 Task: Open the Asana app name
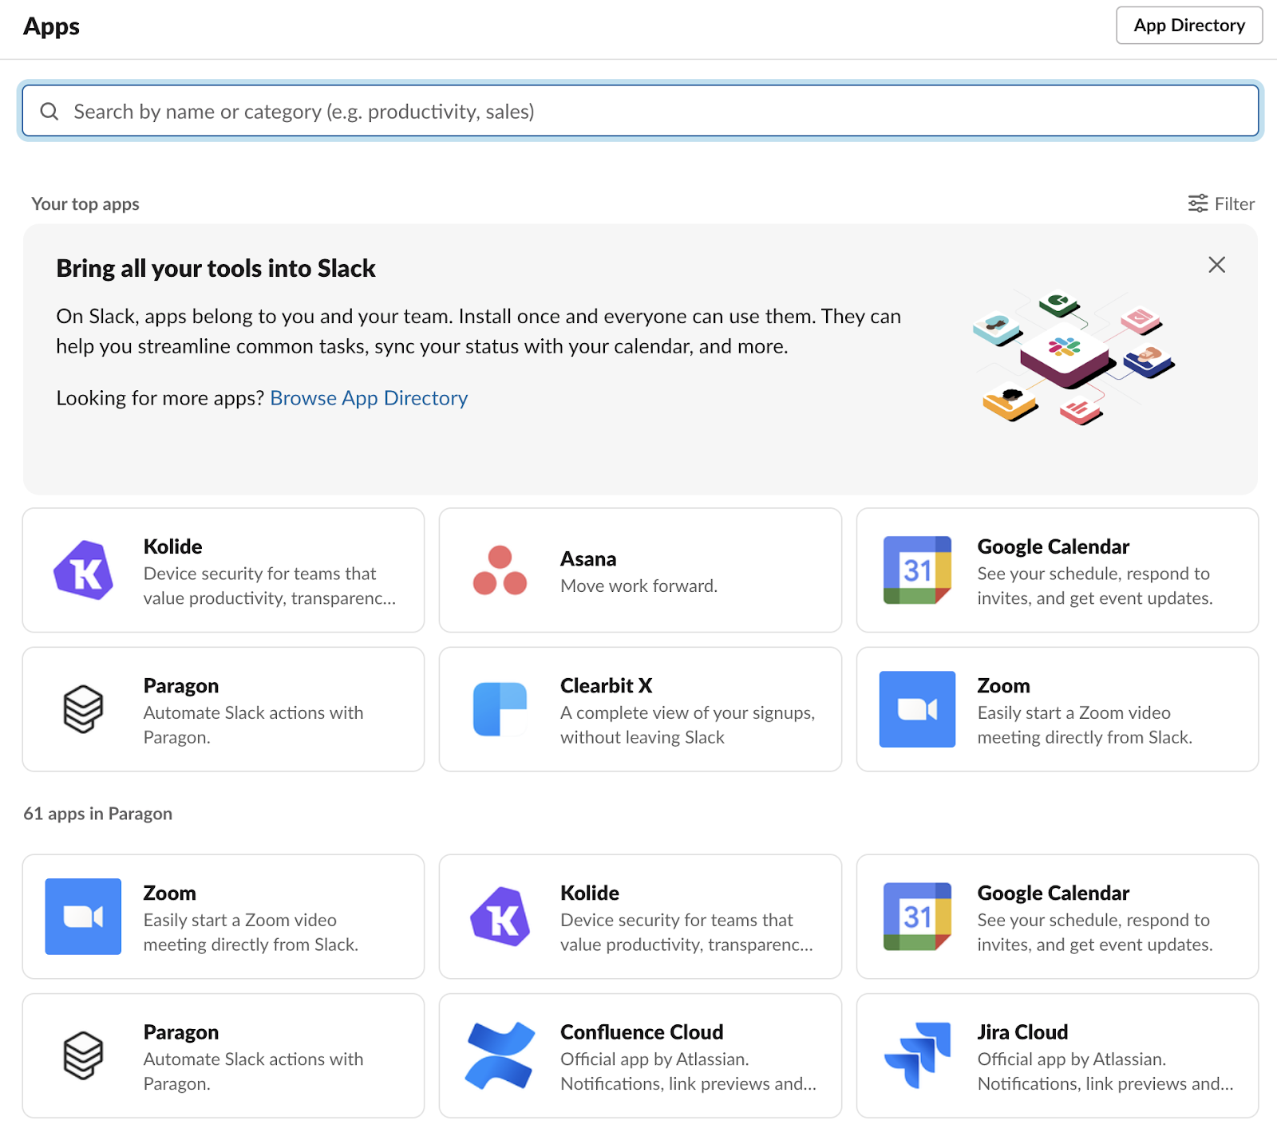coord(588,559)
